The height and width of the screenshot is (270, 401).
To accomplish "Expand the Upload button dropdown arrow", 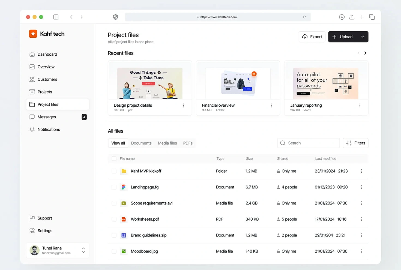I will pos(363,37).
